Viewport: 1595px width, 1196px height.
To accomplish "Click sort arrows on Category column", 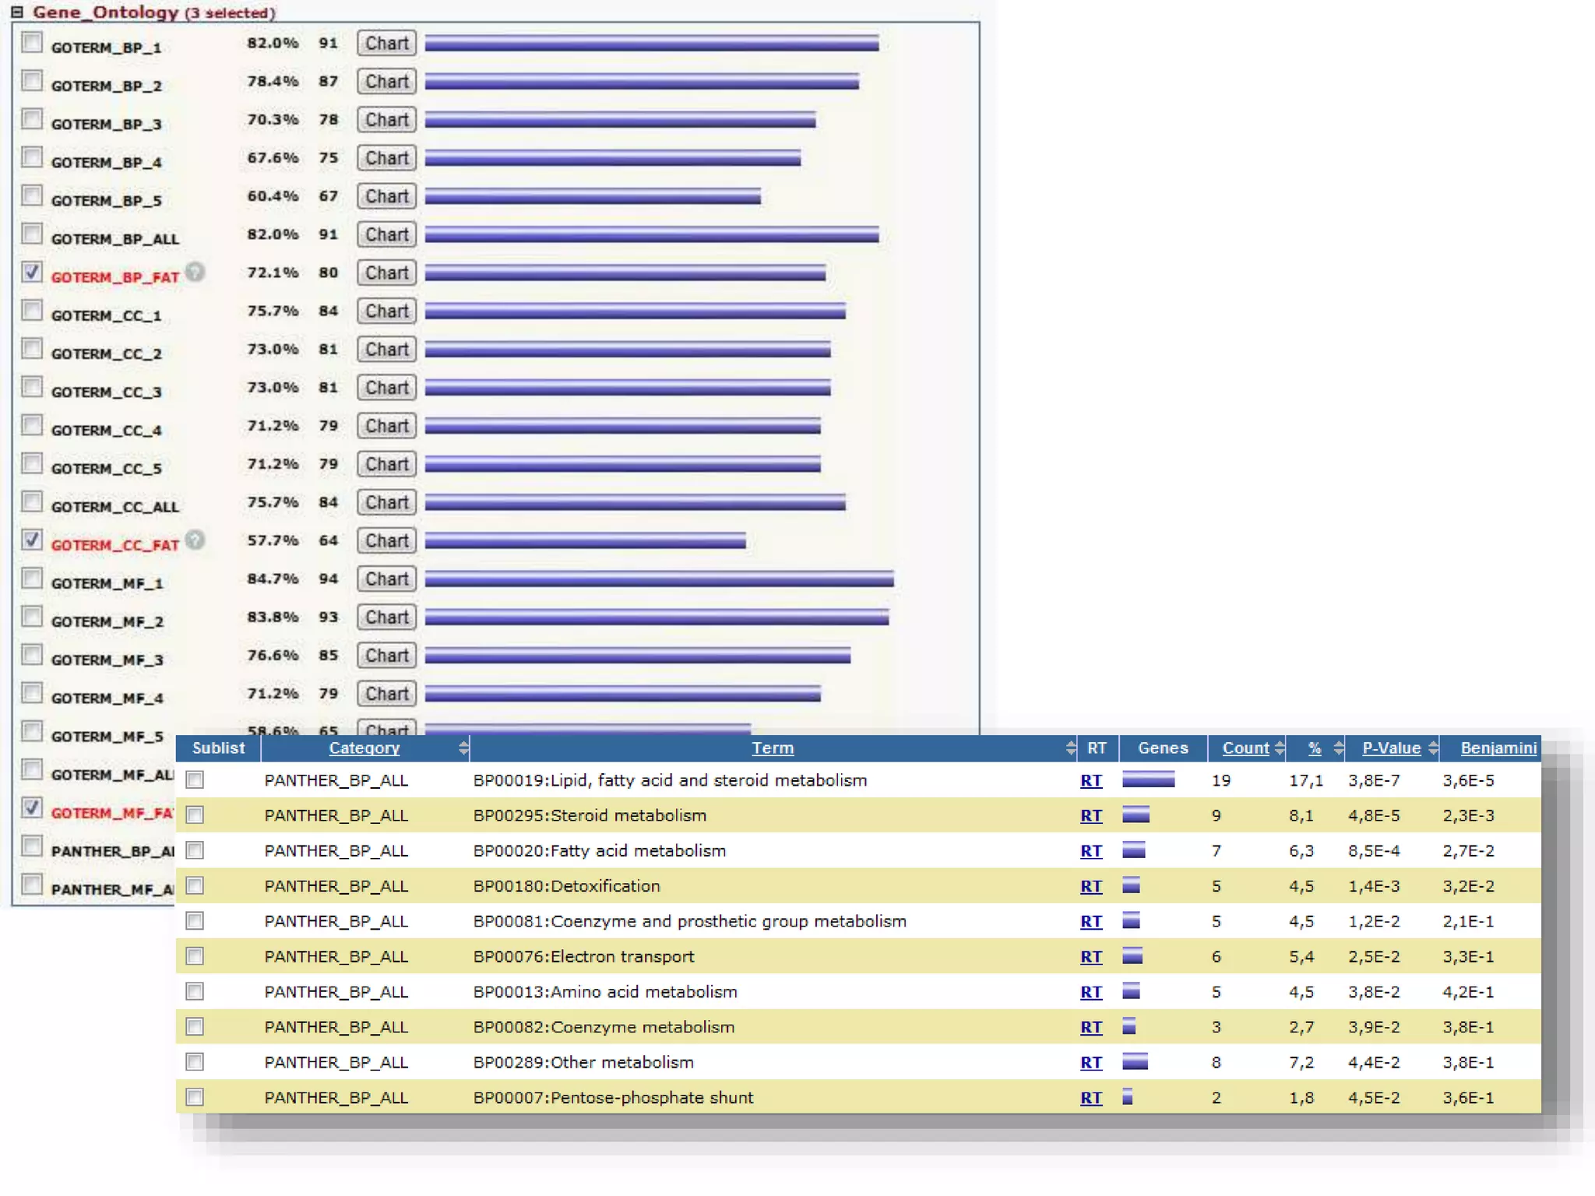I will pos(463,748).
